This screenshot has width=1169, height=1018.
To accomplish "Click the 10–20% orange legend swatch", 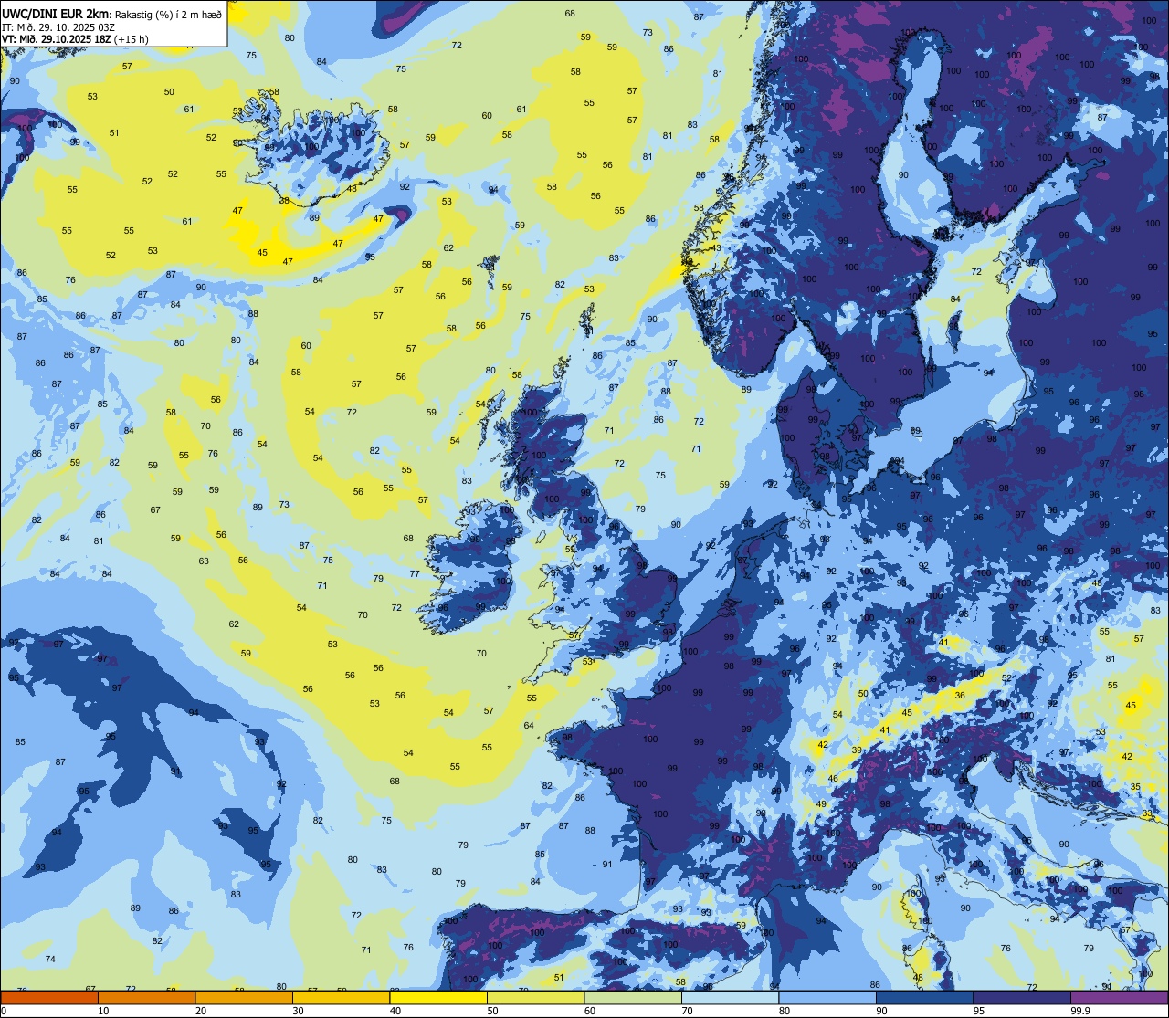I will (x=146, y=997).
